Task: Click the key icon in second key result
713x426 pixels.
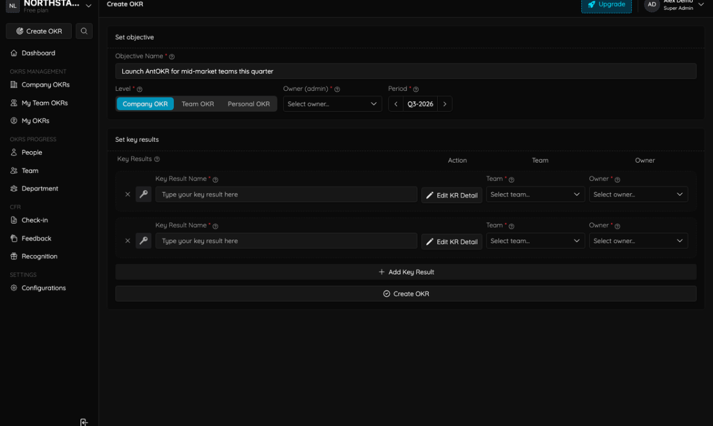Action: click(143, 241)
